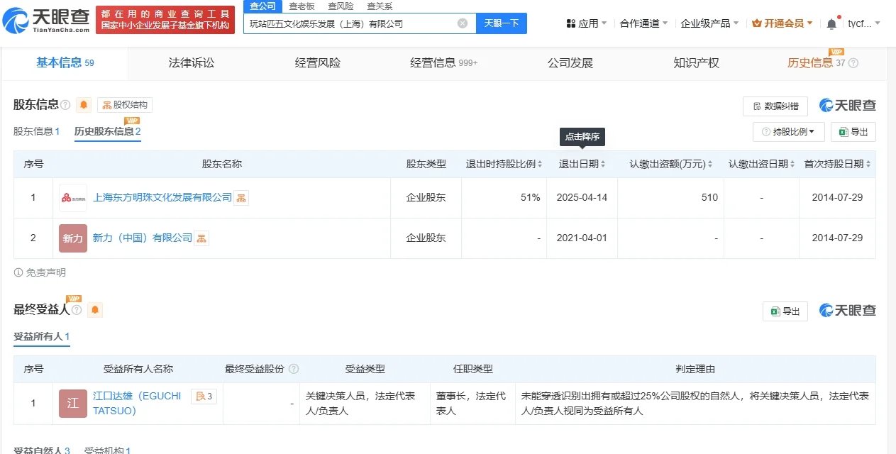Image resolution: width=896 pixels, height=454 pixels.
Task: Click the notification bell in top bar
Action: pos(831,23)
